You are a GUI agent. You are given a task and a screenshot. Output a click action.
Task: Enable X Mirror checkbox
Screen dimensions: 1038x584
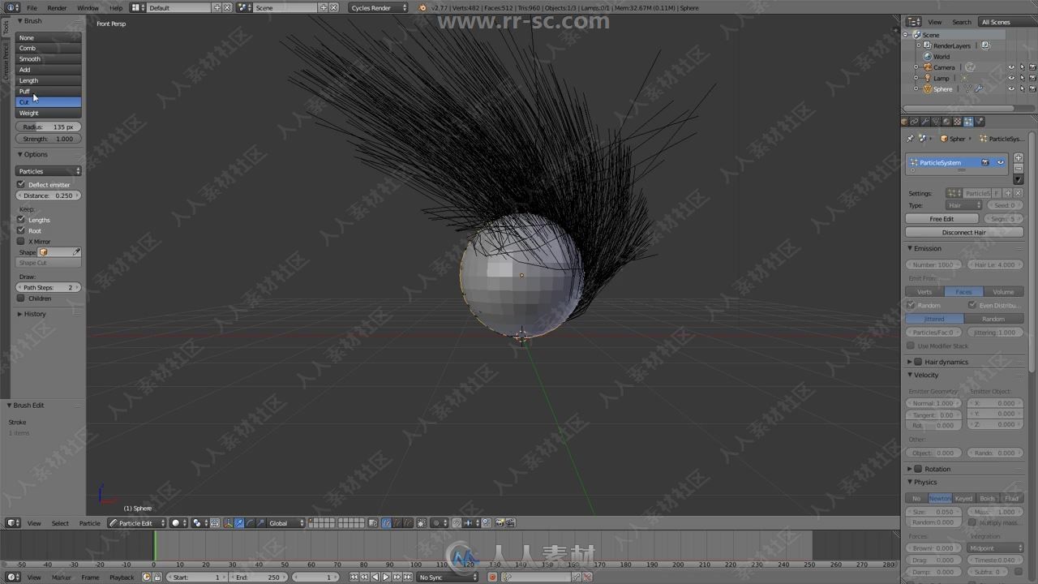(x=21, y=241)
